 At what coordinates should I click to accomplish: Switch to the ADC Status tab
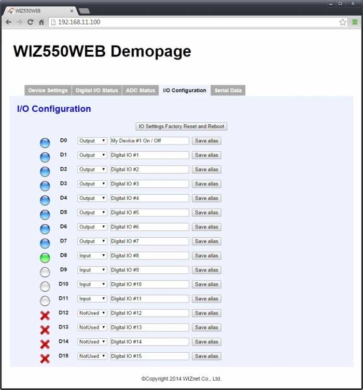(141, 90)
